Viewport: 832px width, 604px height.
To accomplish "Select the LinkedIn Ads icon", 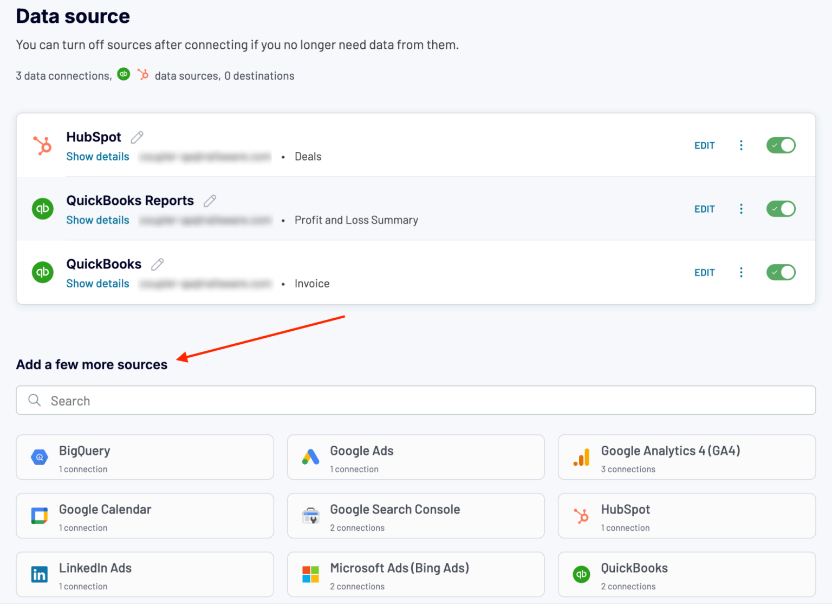I will click(x=39, y=574).
